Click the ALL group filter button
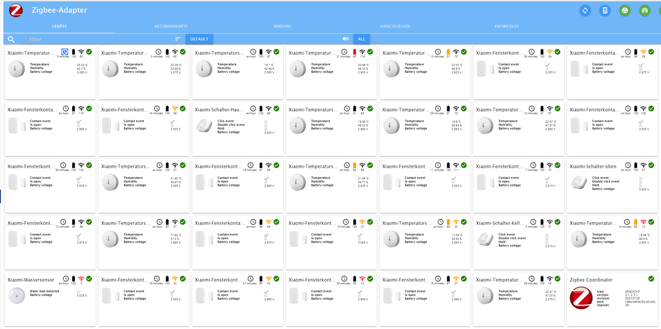The width and height of the screenshot is (661, 329). click(361, 39)
